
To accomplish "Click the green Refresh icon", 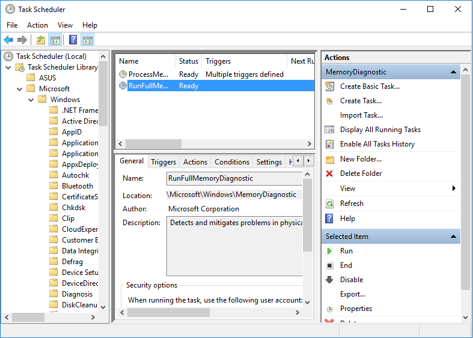I will pos(329,204).
